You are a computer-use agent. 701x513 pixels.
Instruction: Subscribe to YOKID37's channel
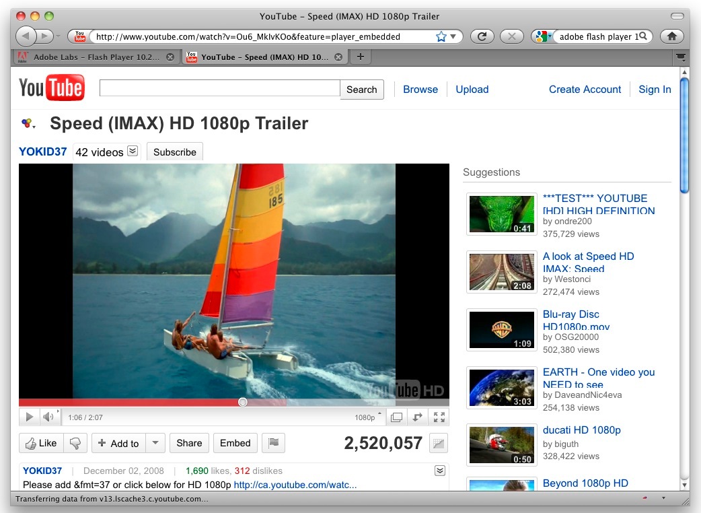(174, 151)
